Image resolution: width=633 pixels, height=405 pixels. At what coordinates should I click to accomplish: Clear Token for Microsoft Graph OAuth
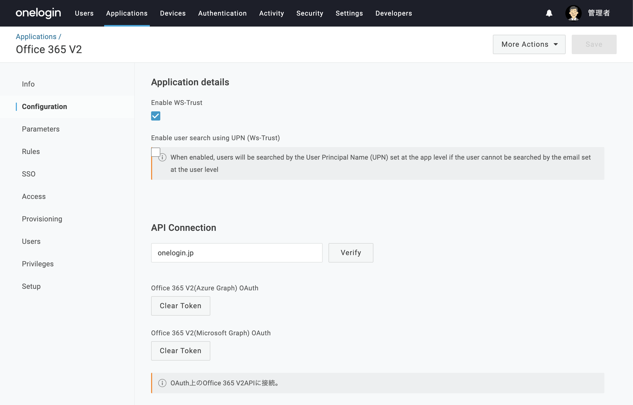[x=181, y=351]
